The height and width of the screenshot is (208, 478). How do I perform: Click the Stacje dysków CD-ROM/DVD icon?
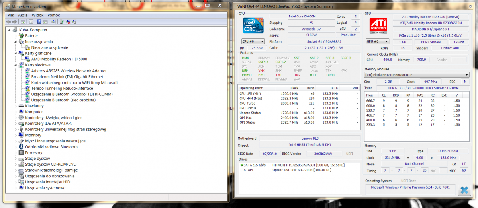click(22, 164)
